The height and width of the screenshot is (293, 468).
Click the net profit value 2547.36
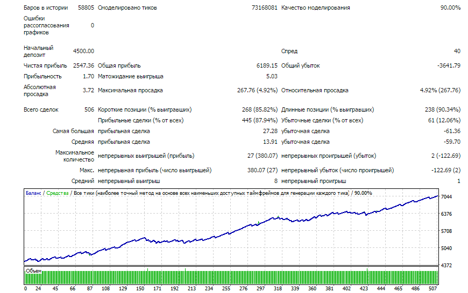[83, 65]
